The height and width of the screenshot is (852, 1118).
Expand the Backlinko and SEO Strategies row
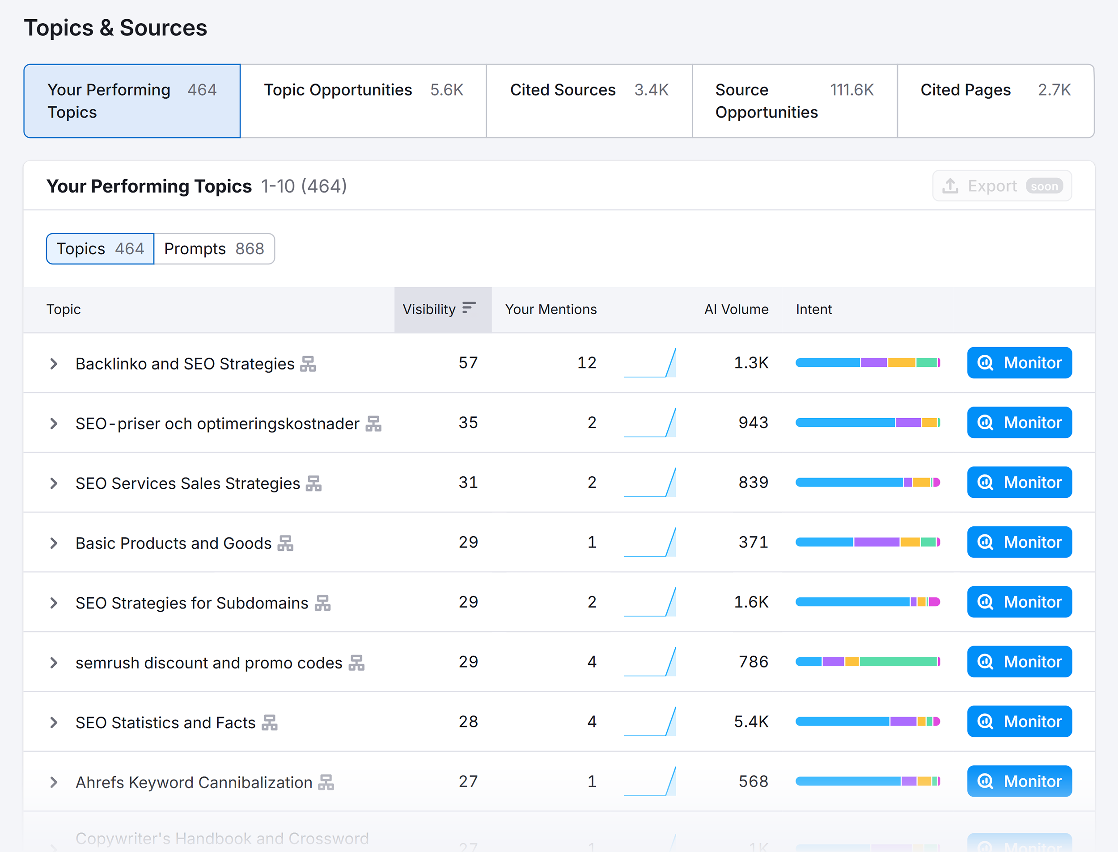(54, 363)
